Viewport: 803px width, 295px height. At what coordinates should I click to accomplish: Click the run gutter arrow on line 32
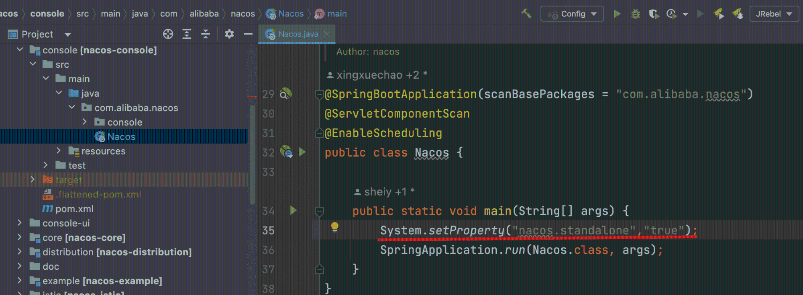[x=303, y=152]
